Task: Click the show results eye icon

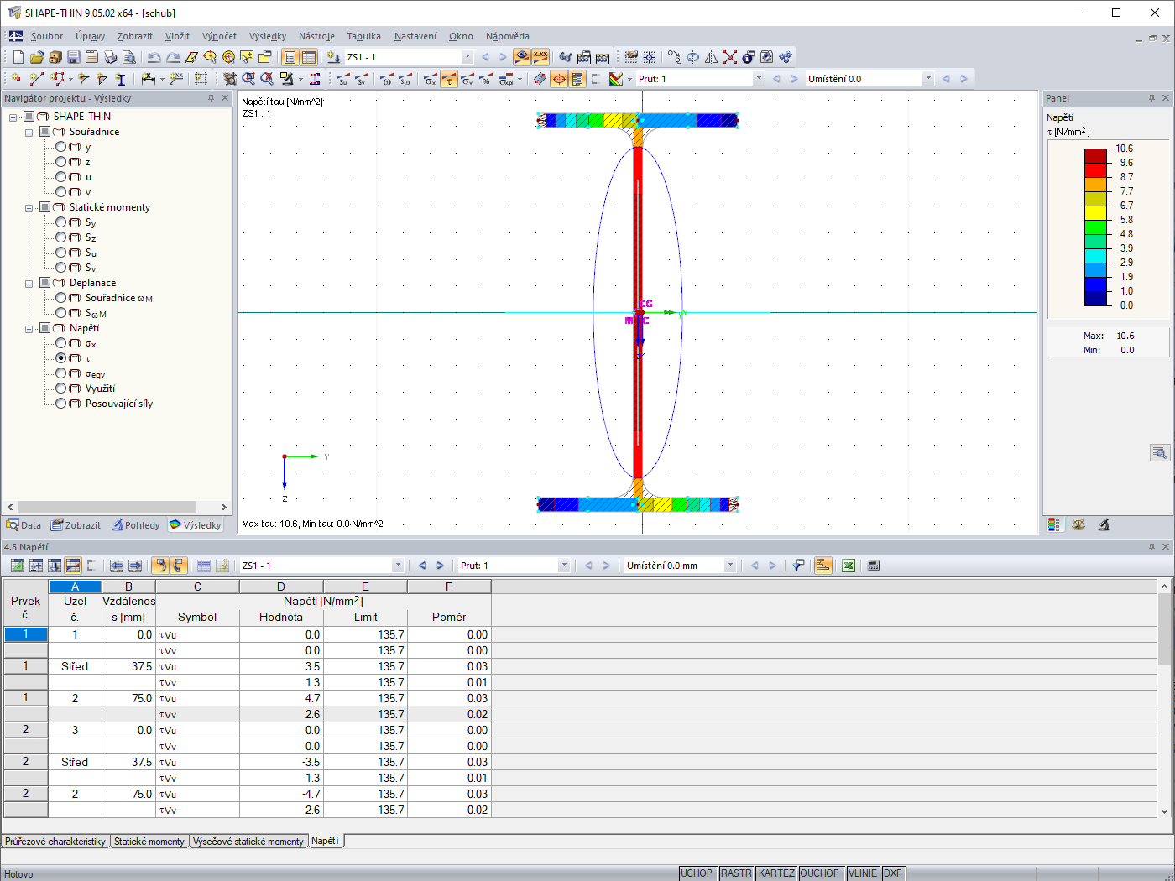Action: pyautogui.click(x=522, y=57)
